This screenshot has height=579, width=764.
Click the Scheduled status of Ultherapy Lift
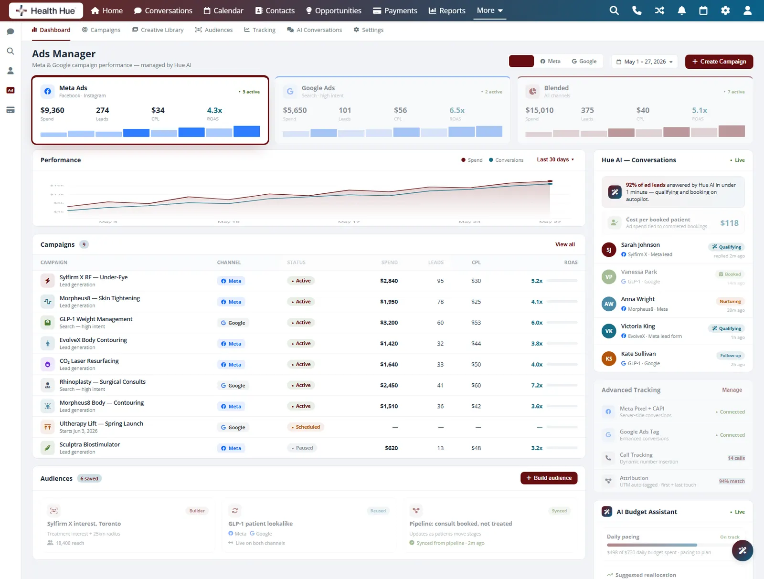point(306,427)
